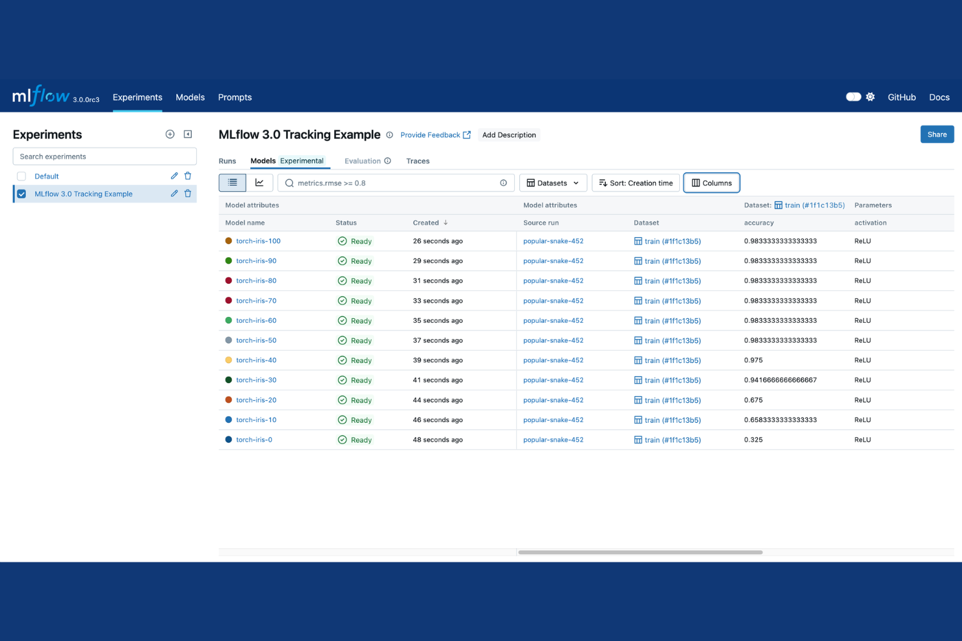This screenshot has width=962, height=641.
Task: Open the settings gear icon
Action: point(870,97)
